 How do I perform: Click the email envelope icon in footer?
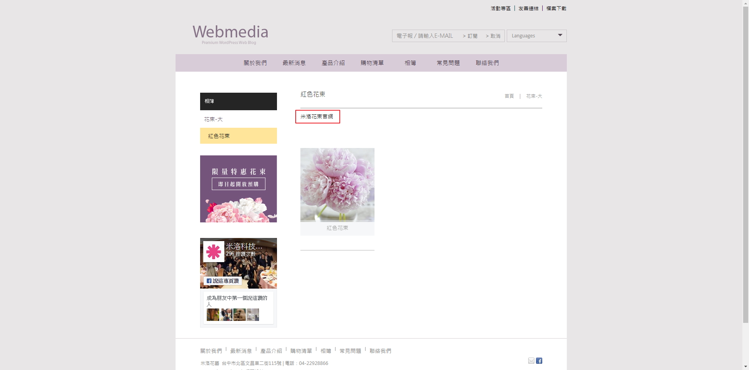531,361
